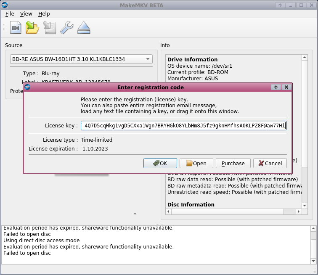The width and height of the screenshot is (318, 275).
Task: Eject the disc with the eject icon
Action: tap(84, 28)
